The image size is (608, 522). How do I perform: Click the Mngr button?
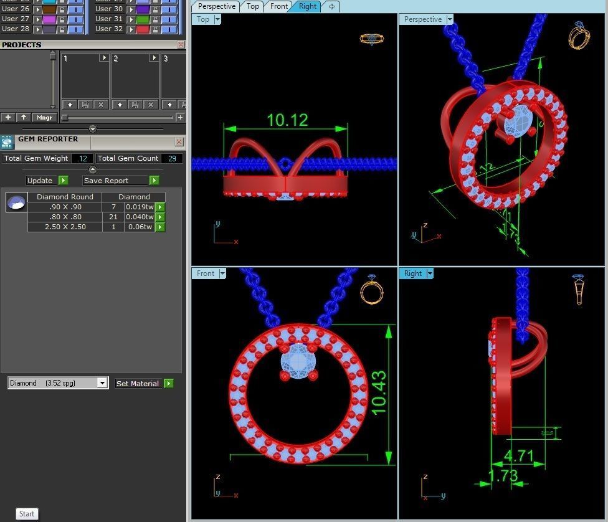point(44,117)
